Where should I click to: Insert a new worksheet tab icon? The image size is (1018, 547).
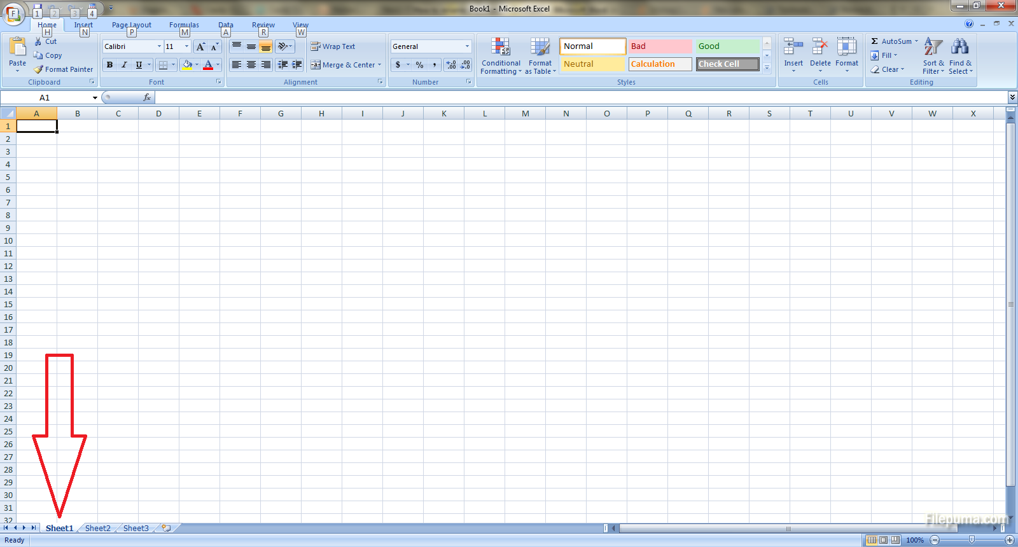coord(166,528)
